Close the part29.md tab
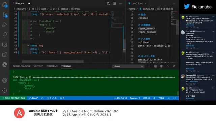 [145, 3]
